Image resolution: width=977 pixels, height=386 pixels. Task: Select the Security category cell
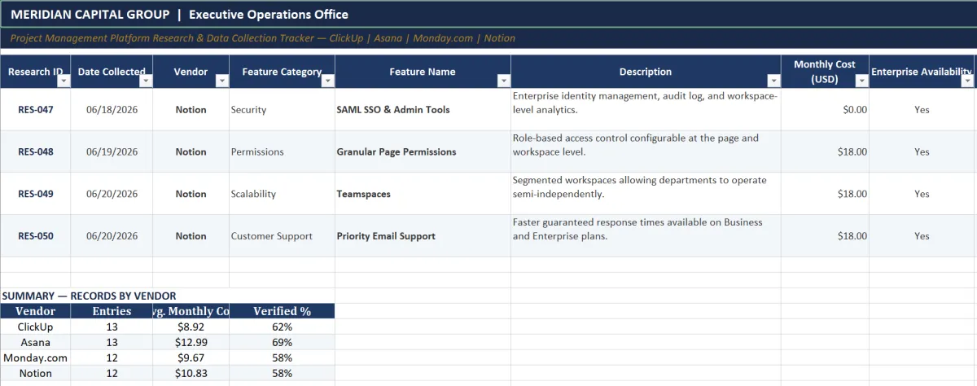click(x=282, y=109)
